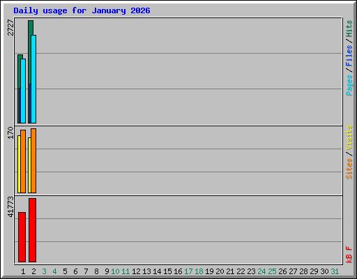The width and height of the screenshot is (357, 279).
Task: Click green weekend day 3 label
Action: (44, 271)
